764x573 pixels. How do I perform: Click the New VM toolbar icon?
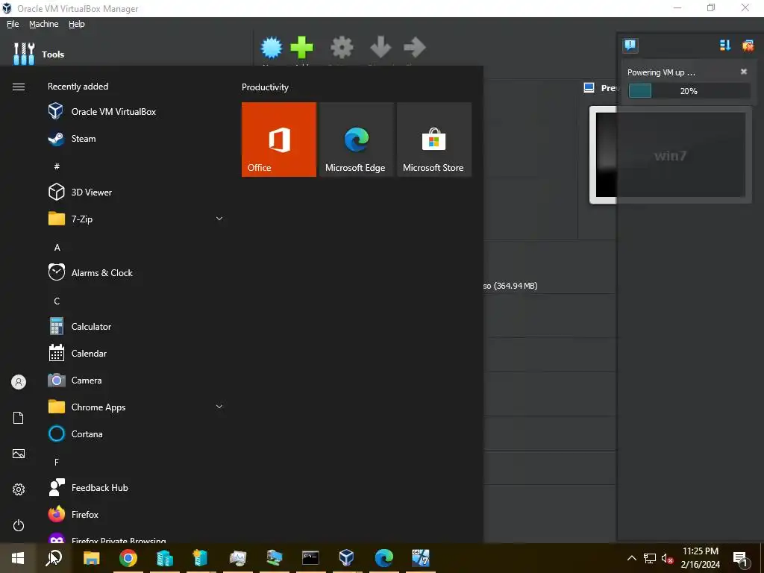coord(272,48)
